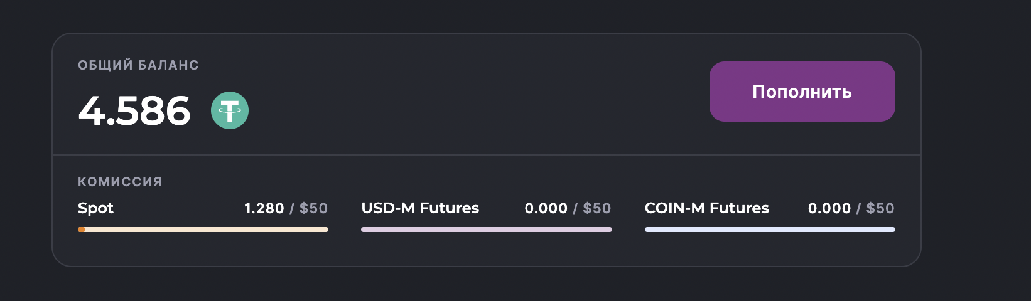Click the $50 limit next to COIN-M Futures
The width and height of the screenshot is (1031, 301).
point(880,208)
